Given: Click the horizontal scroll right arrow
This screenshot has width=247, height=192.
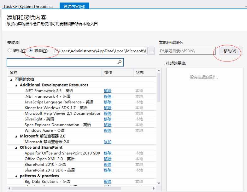Looking at the screenshot, I should pos(154,188).
